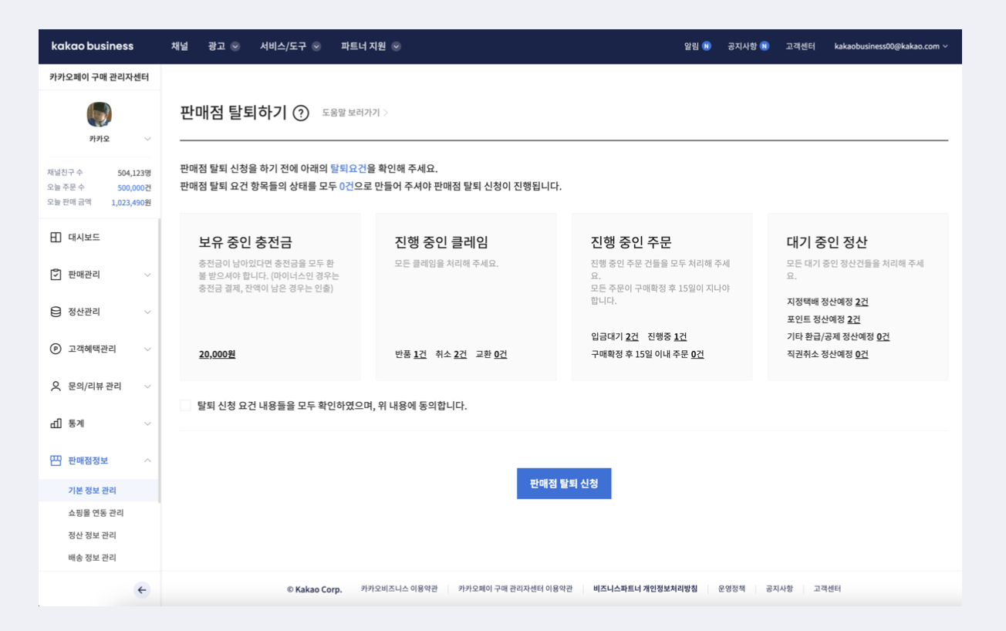Click the 채널친구 수 504,123명 value
The width and height of the screenshot is (1006, 631).
point(134,173)
